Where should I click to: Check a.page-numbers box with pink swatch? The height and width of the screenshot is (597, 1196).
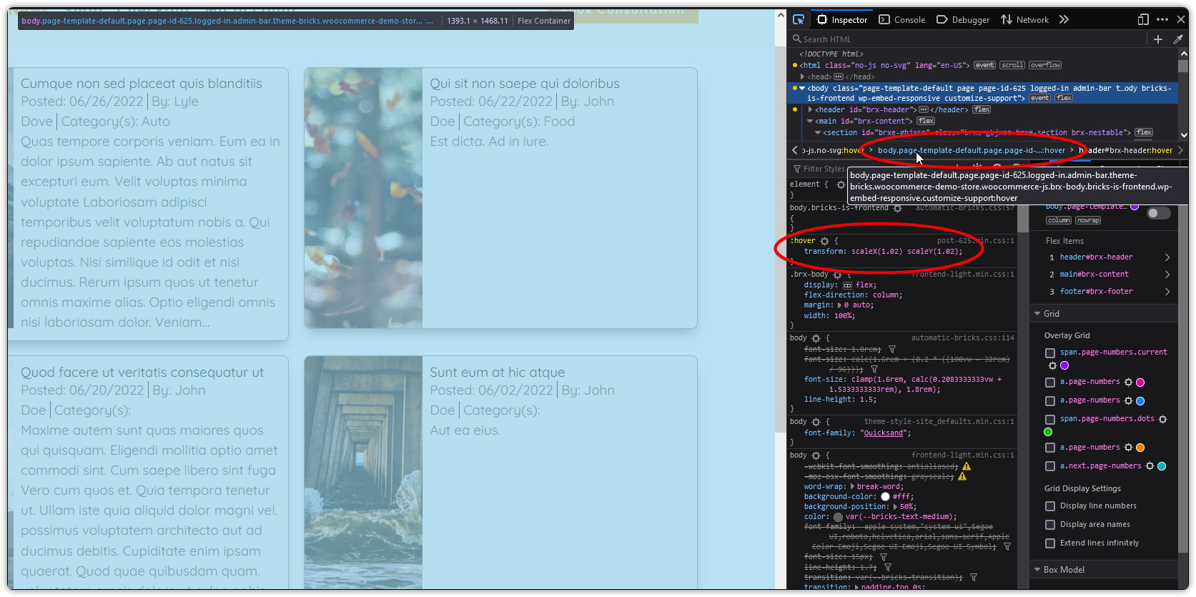click(1050, 383)
